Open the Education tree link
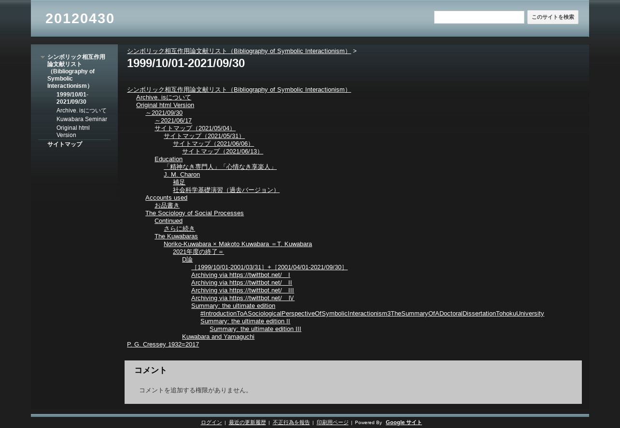Screen dimensions: 620x428 tap(169, 159)
